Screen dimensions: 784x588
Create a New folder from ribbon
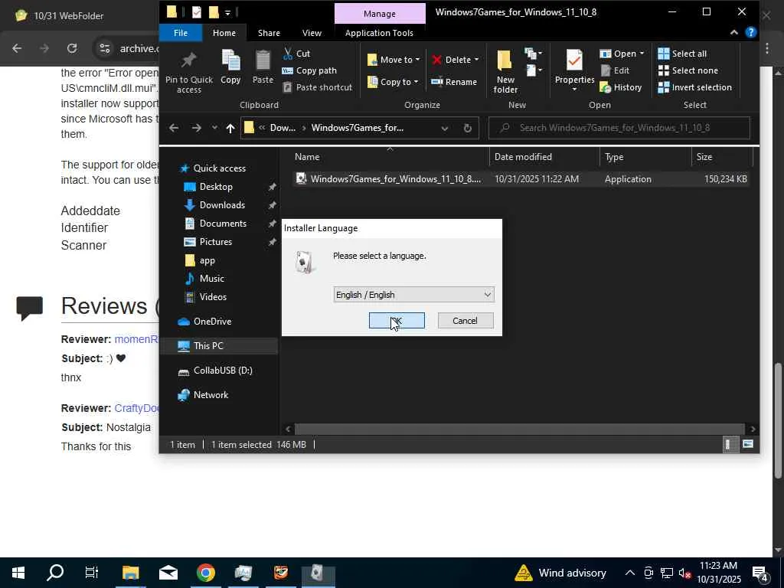505,71
